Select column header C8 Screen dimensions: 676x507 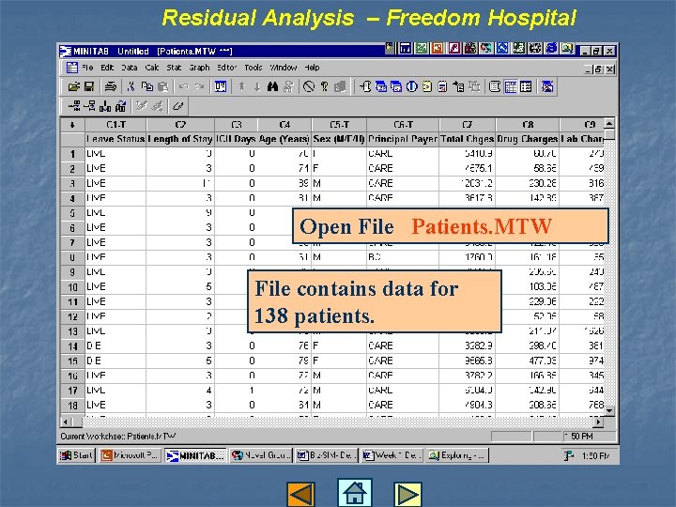coord(528,125)
